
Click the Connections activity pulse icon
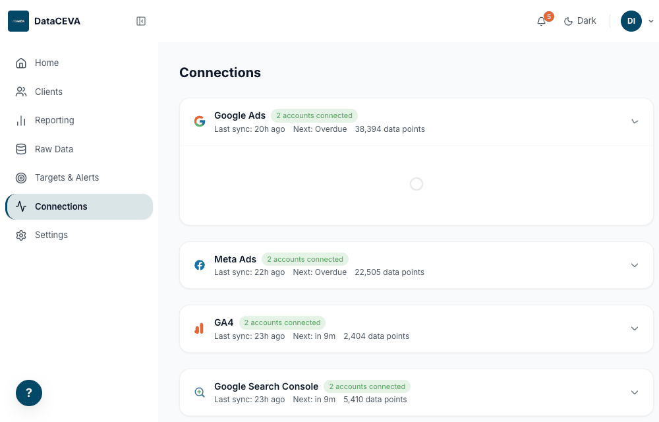point(21,206)
